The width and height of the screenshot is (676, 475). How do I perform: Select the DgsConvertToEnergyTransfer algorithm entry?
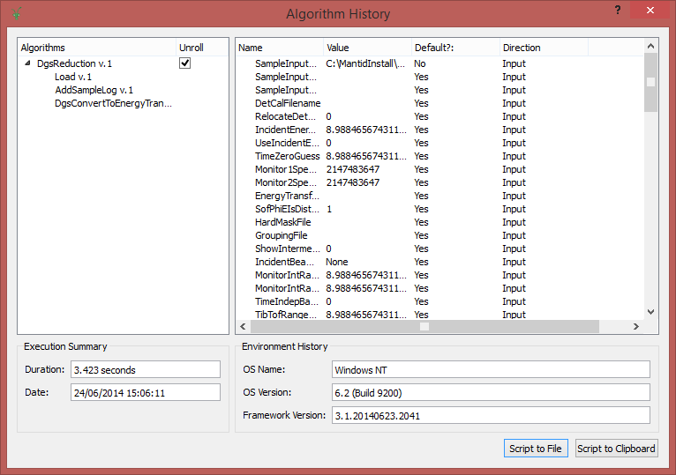click(x=113, y=103)
